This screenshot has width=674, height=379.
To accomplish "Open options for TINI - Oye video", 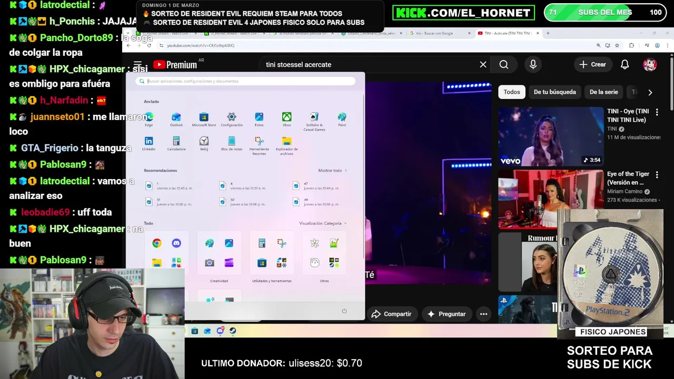I will tap(657, 112).
